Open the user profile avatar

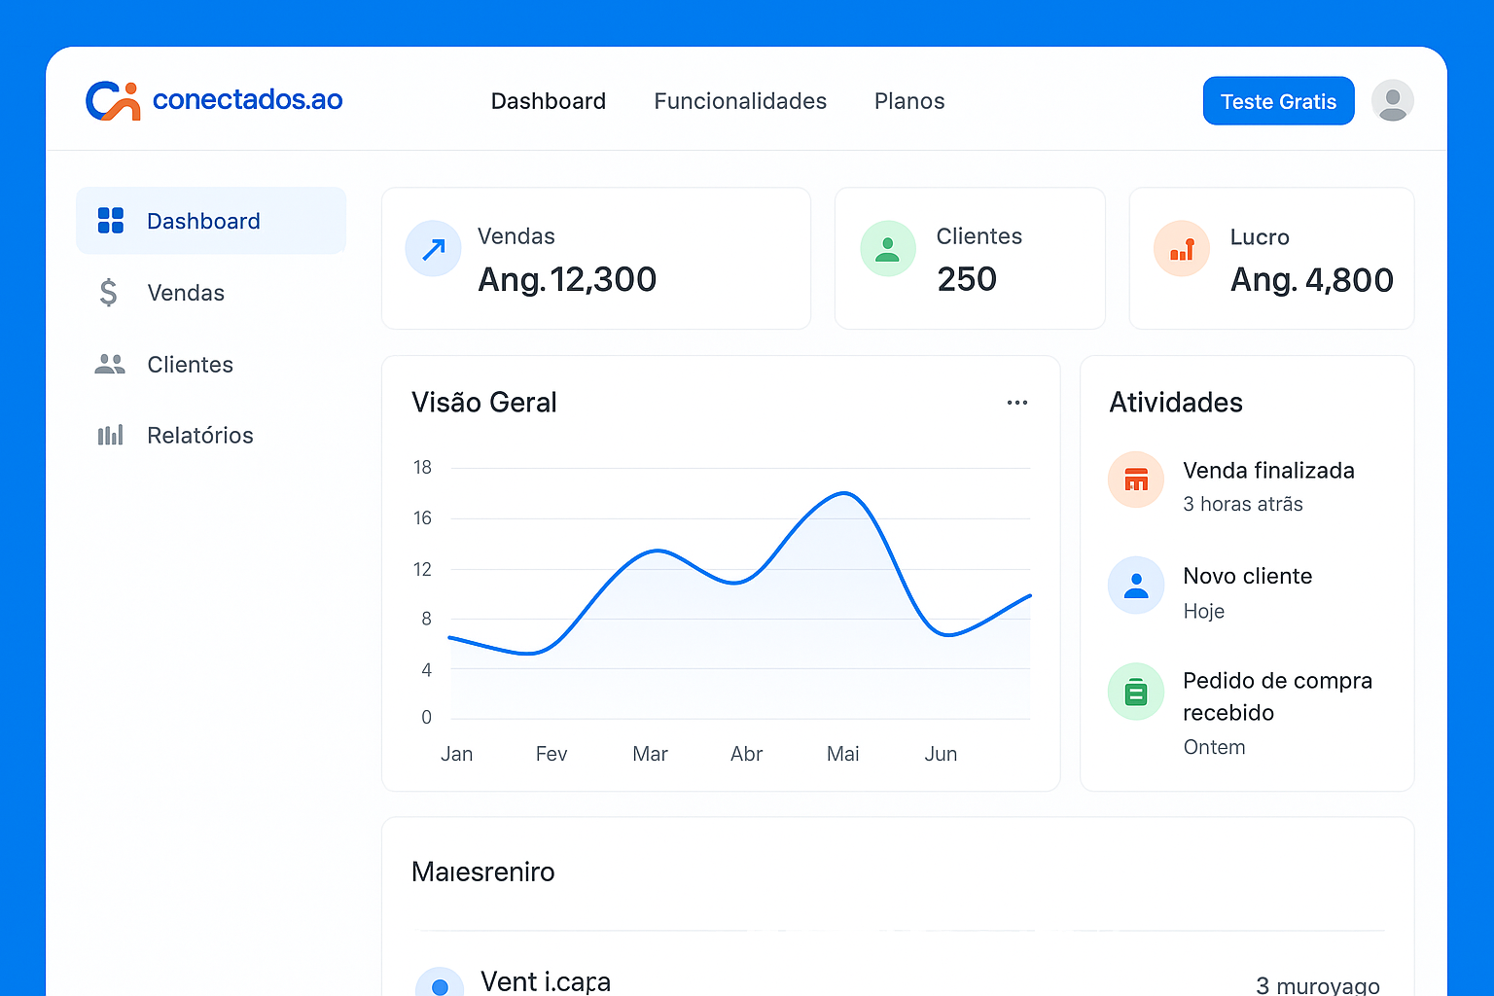(1393, 101)
